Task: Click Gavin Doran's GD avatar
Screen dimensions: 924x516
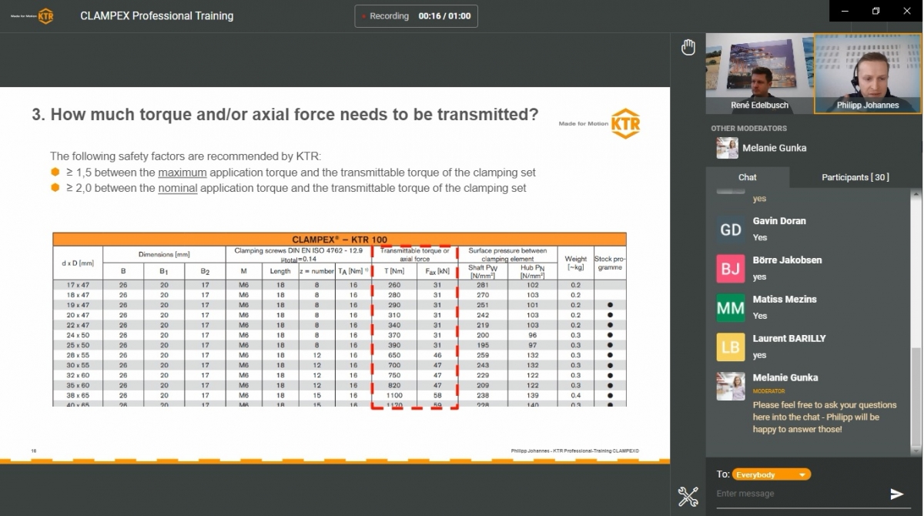Action: (730, 230)
